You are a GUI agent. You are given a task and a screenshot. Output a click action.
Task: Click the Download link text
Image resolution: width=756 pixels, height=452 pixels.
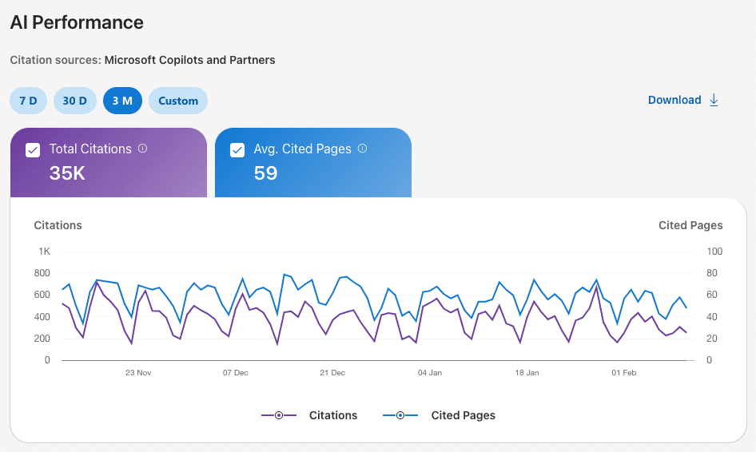pyautogui.click(x=674, y=100)
